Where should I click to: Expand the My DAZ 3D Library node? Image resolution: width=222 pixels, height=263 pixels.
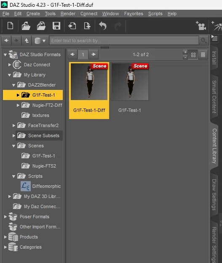click(10, 196)
